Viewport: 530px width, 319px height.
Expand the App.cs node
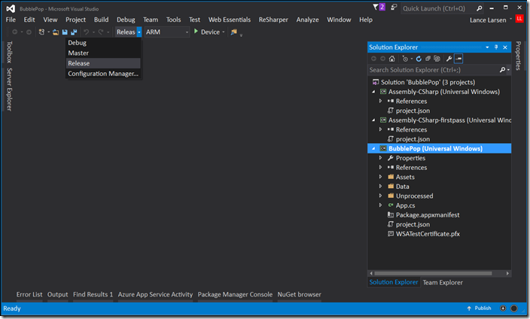(x=381, y=205)
